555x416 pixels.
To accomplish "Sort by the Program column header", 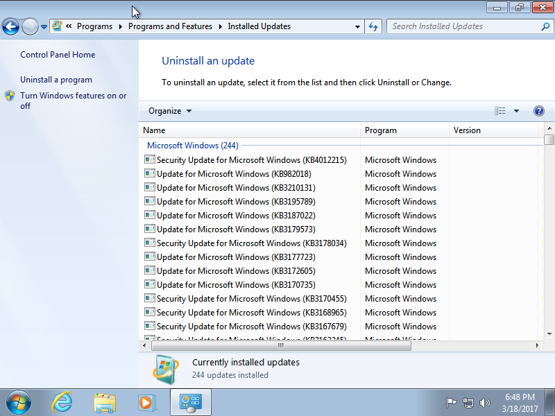I will (405, 130).
